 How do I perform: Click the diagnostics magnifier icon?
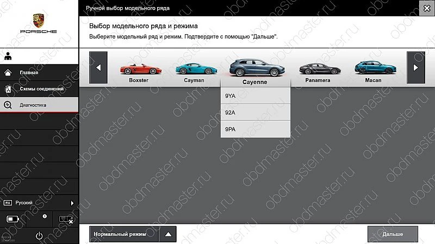coord(8,105)
